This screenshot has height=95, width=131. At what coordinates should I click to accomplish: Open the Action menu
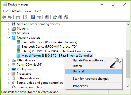point(16,11)
